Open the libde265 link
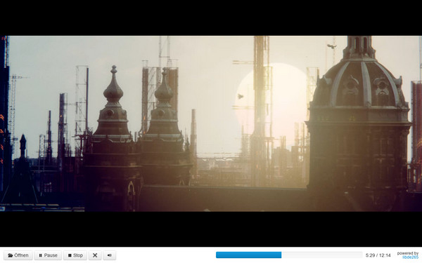The width and height of the screenshot is (422, 263). coord(411,257)
